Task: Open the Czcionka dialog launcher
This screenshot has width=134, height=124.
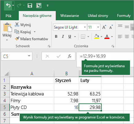Action: (113, 46)
